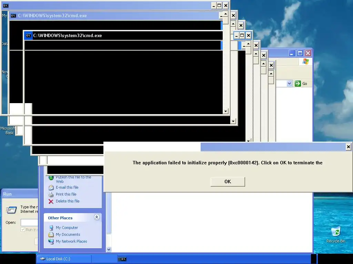Open the My Documents link in Other Places

coord(68,234)
